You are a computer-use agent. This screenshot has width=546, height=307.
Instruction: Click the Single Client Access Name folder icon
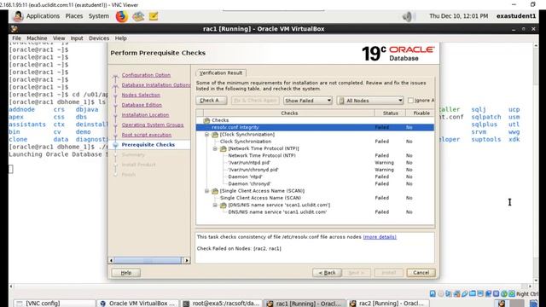click(x=215, y=191)
